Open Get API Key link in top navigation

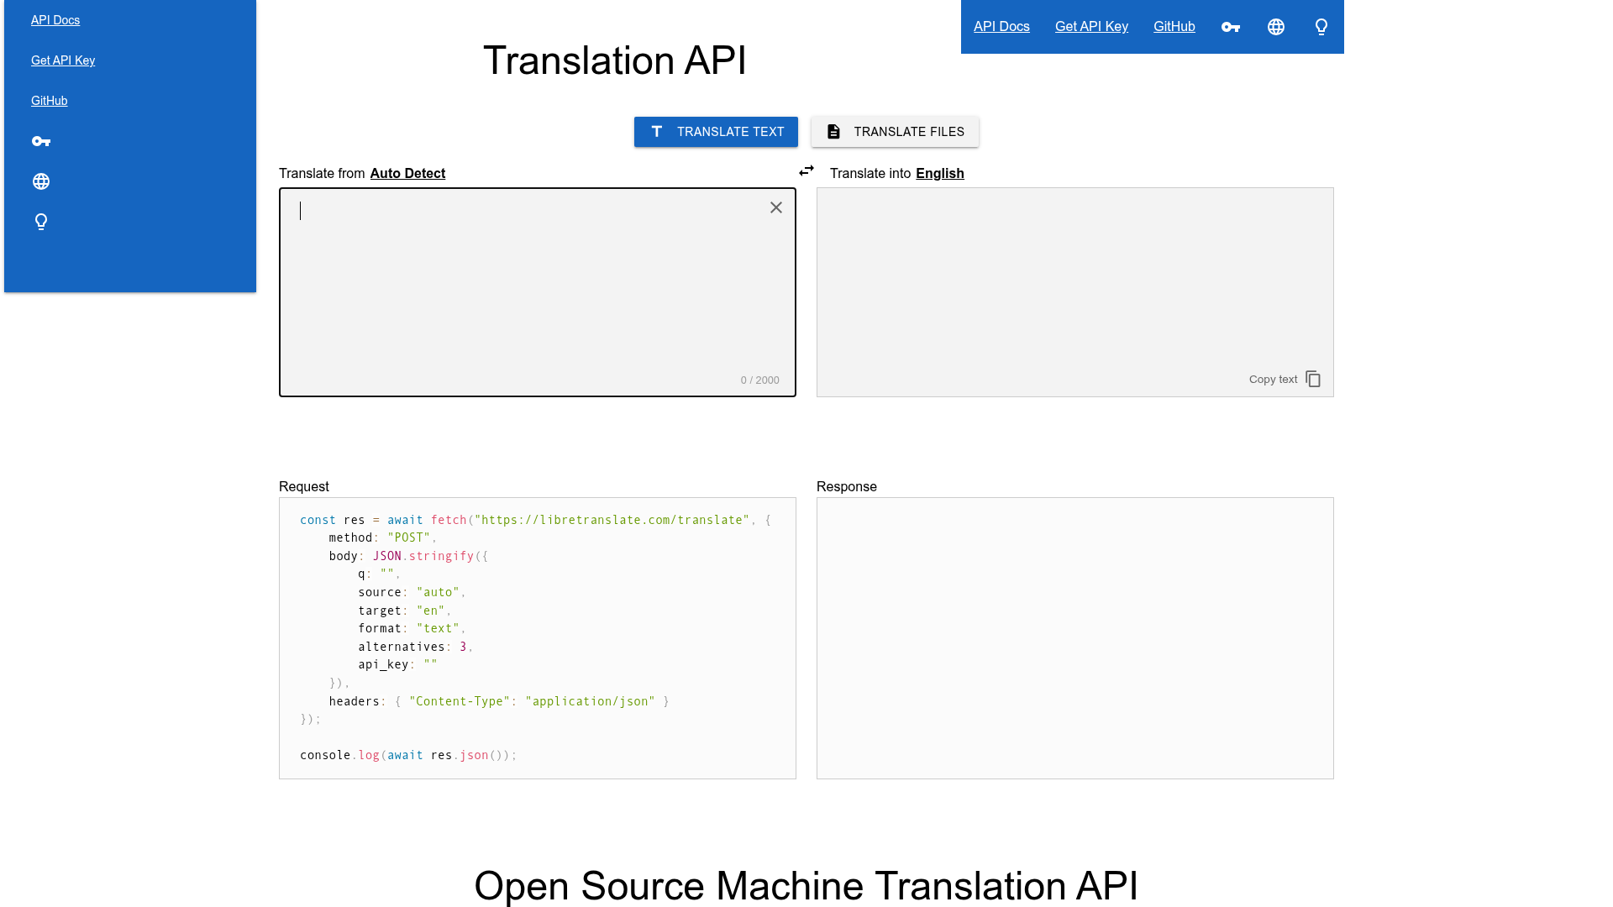[1091, 27]
